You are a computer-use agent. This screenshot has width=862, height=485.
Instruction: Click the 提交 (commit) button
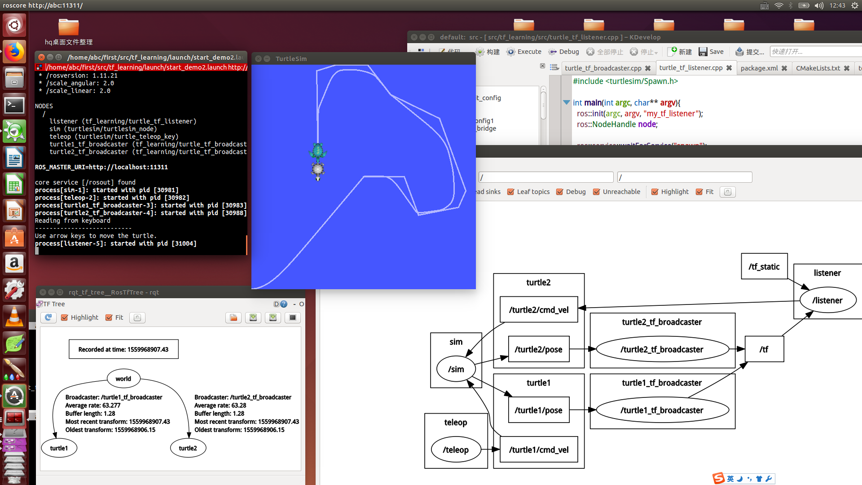coord(750,52)
